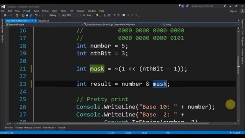This screenshot has height=138, width=245.
Task: Click the Increase Indent toolbar icon
Action: click(118, 15)
